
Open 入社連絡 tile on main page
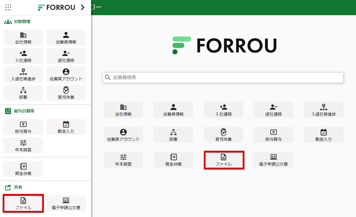[223, 110]
